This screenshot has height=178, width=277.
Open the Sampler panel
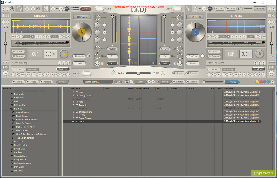(193, 73)
